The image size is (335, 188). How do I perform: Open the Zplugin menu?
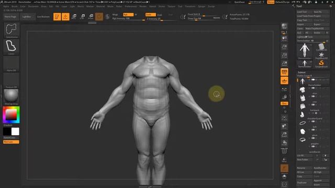click(202, 6)
